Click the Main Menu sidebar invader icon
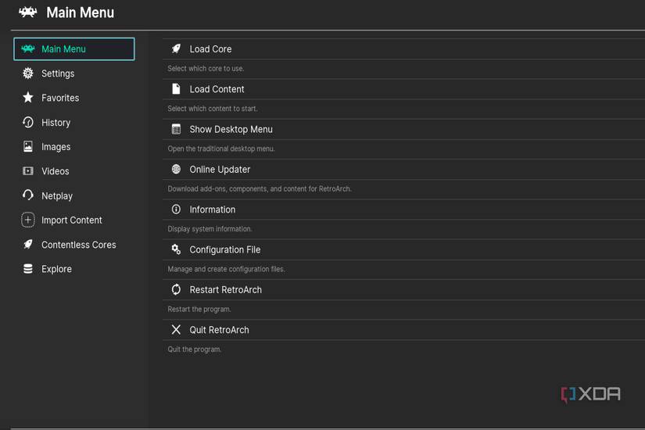The height and width of the screenshot is (430, 645). point(27,49)
